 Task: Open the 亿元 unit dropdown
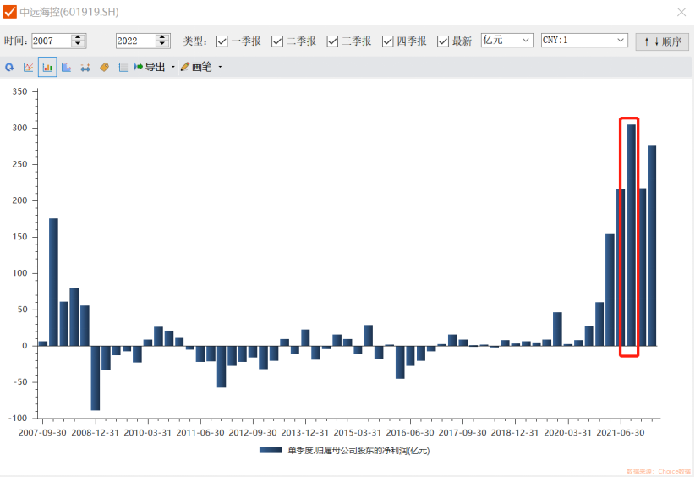point(507,41)
